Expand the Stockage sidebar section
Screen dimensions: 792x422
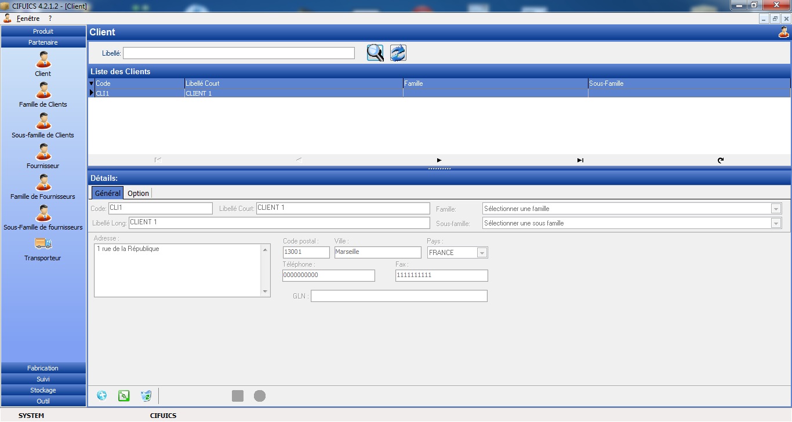(x=43, y=390)
